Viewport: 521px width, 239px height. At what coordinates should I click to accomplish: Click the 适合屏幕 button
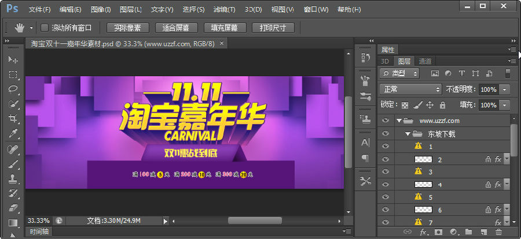tap(176, 28)
